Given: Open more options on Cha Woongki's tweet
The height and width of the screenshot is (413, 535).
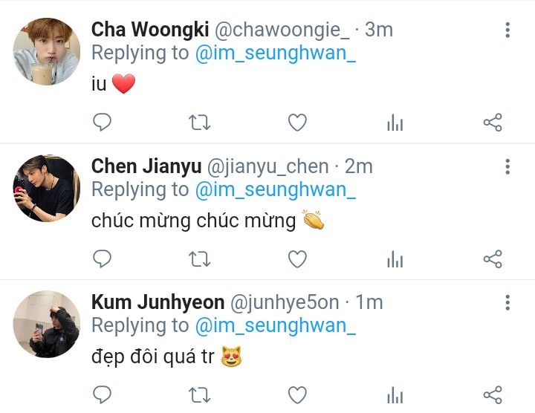Looking at the screenshot, I should [x=508, y=30].
